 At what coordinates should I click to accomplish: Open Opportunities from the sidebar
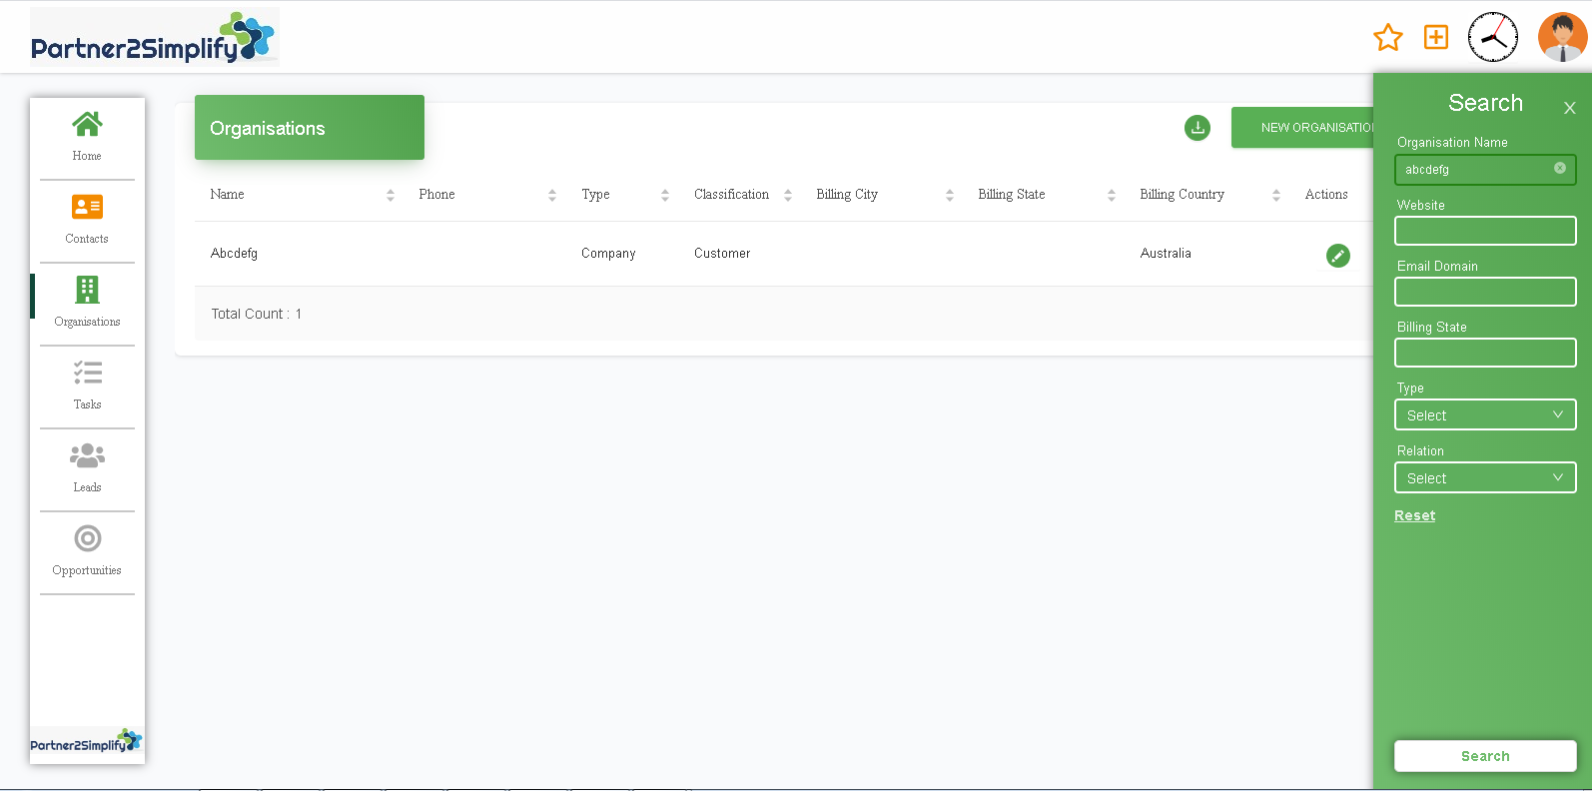87,550
